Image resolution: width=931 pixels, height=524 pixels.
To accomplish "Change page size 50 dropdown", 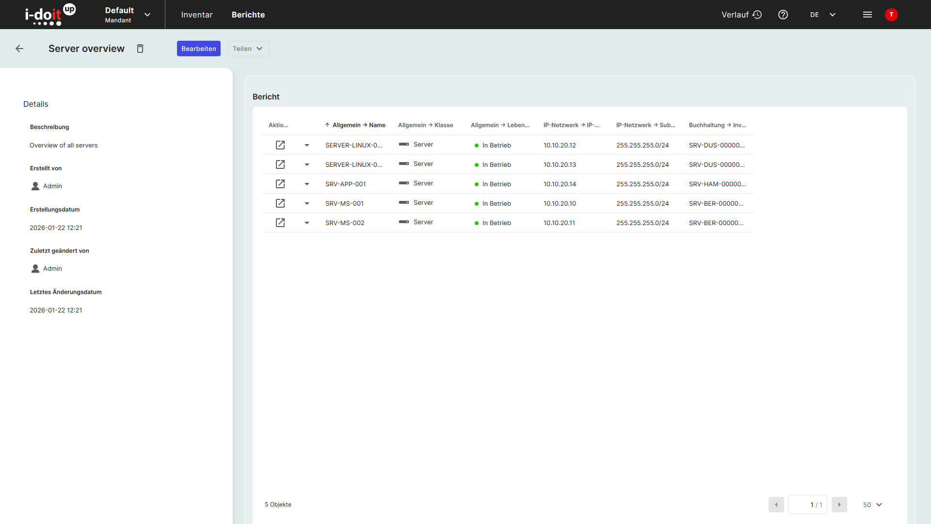I will click(872, 505).
